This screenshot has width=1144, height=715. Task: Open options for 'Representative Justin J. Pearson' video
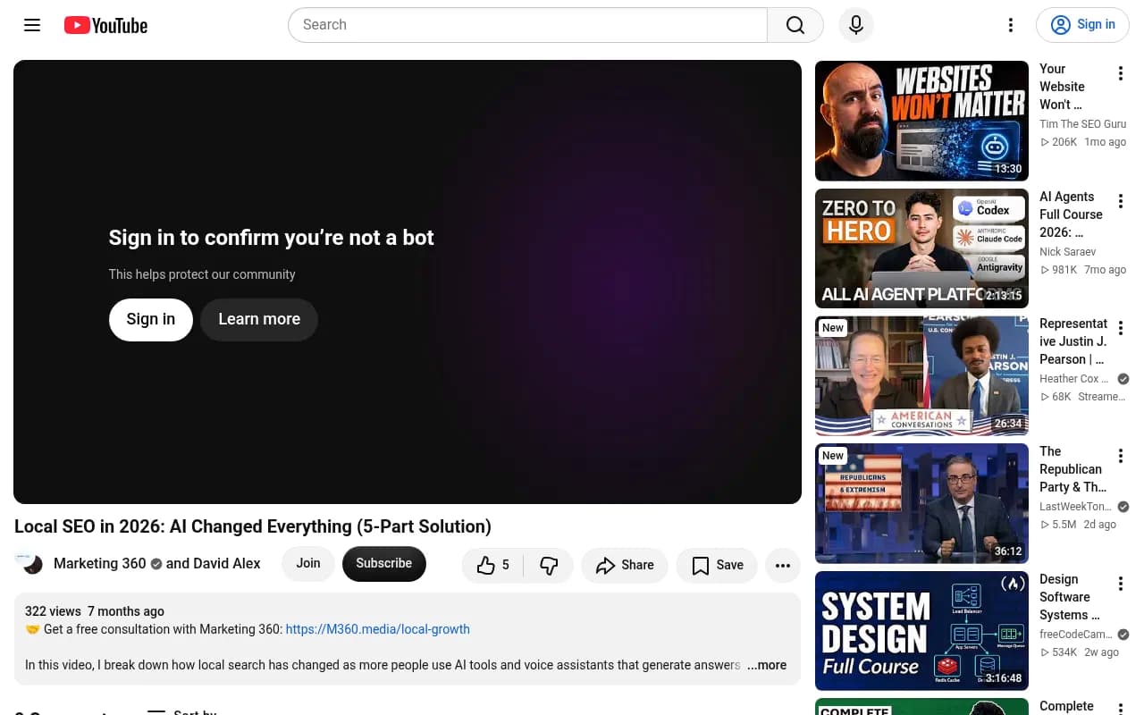coord(1121,329)
